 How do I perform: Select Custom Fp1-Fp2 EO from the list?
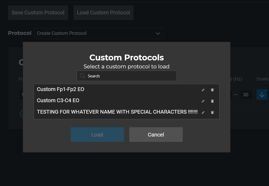[61, 89]
